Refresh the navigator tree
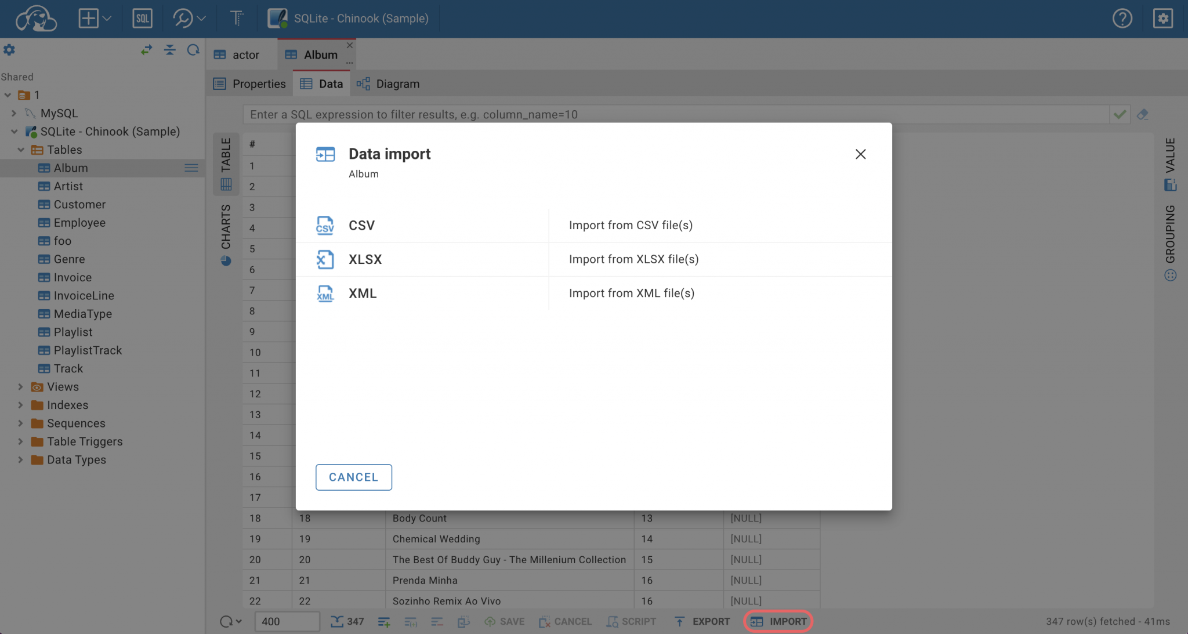 pyautogui.click(x=193, y=50)
